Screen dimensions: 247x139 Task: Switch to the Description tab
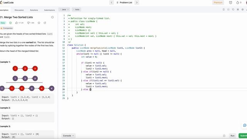[4, 10]
